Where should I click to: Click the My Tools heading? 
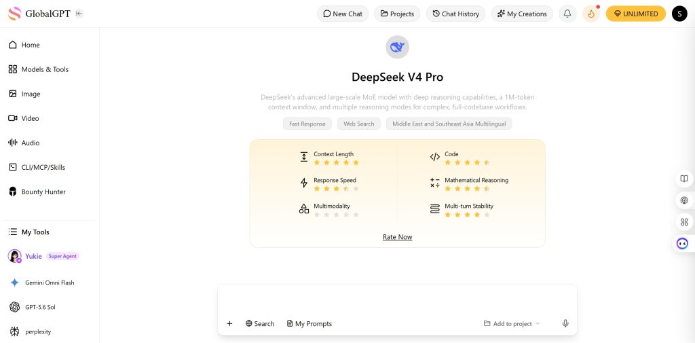(x=35, y=232)
